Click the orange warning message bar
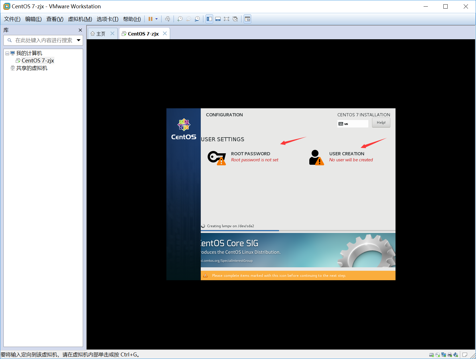The height and width of the screenshot is (359, 476). click(x=298, y=276)
